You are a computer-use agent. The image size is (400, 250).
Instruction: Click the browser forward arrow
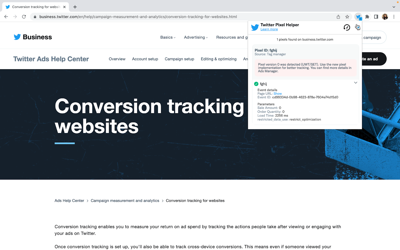15,17
